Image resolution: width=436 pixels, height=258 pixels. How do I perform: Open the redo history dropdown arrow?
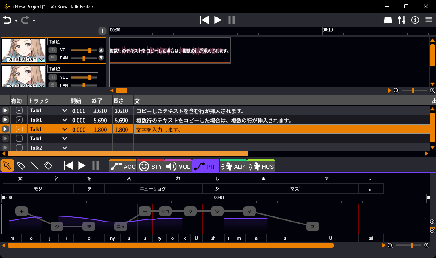pos(34,20)
